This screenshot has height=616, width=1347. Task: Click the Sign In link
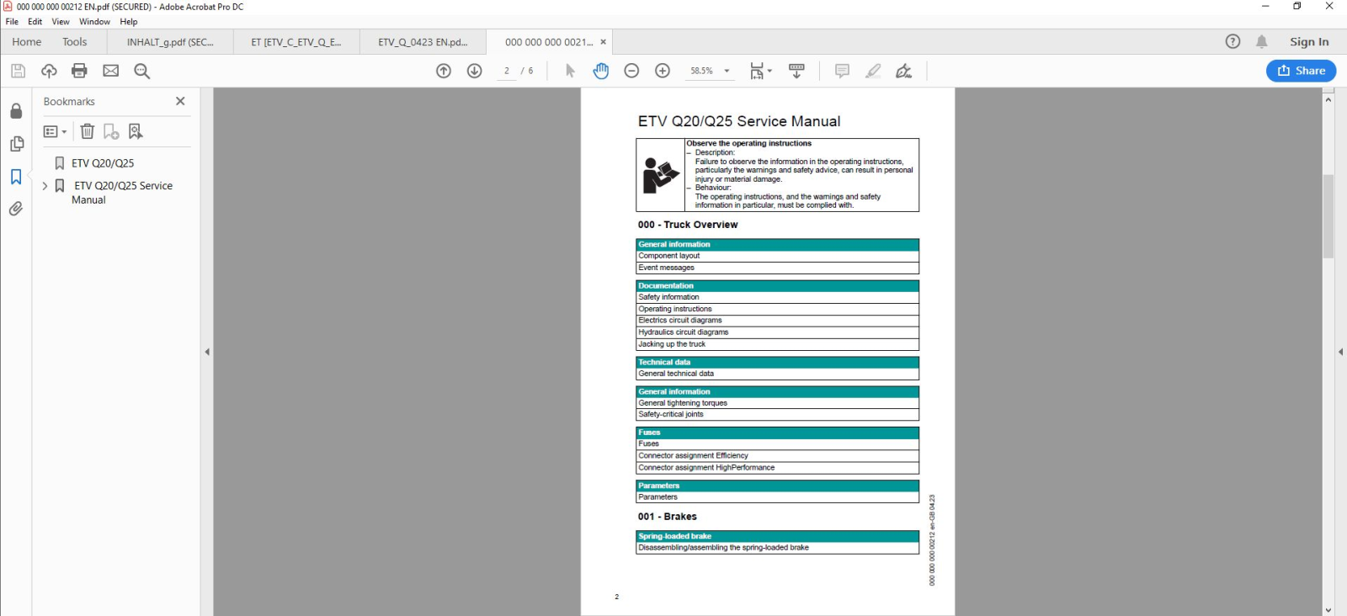point(1309,42)
